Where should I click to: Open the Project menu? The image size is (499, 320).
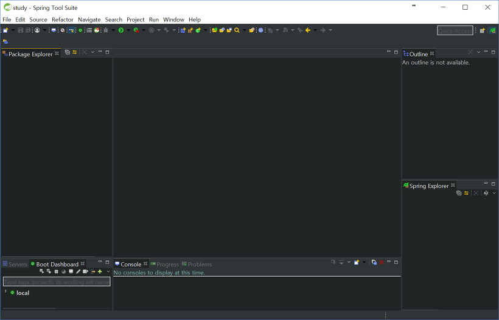(x=135, y=19)
